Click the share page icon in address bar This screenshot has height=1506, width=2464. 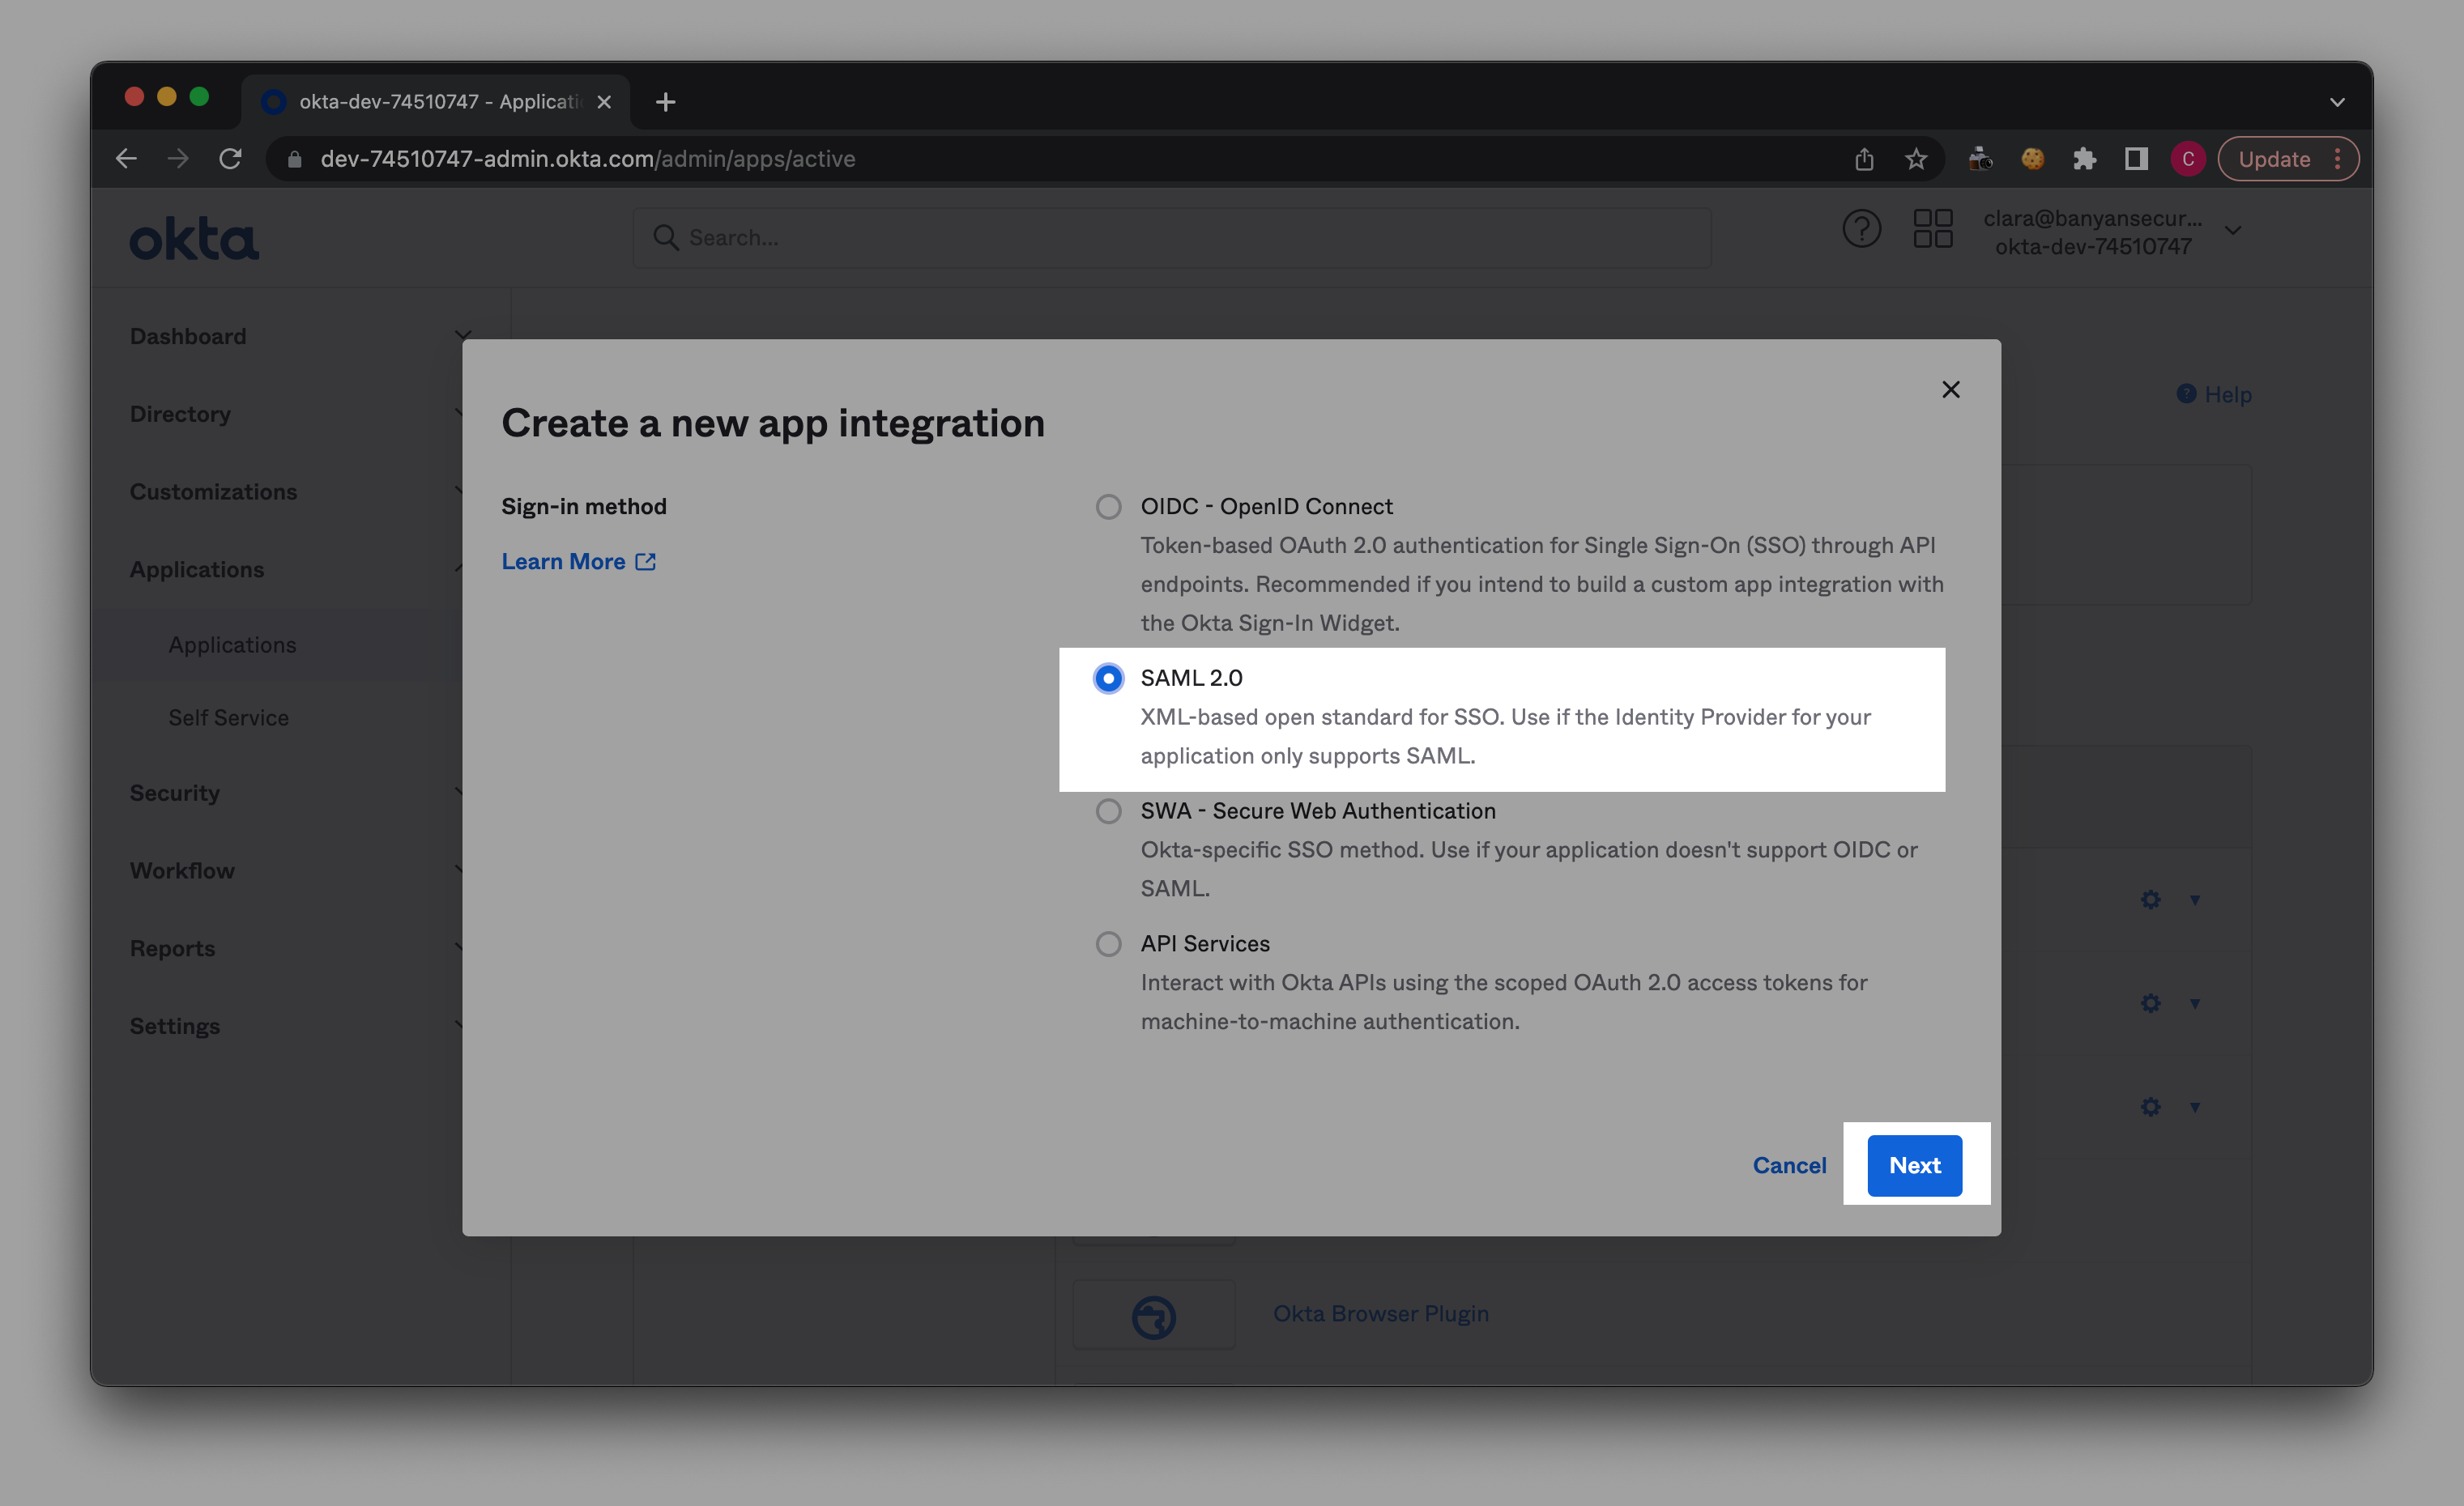point(1864,159)
